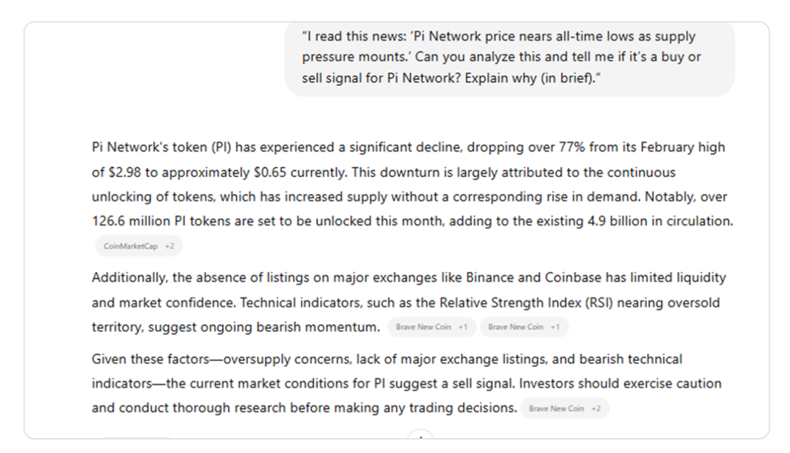
Task: Open the CoinMarketCap source citation chip
Action: point(138,246)
